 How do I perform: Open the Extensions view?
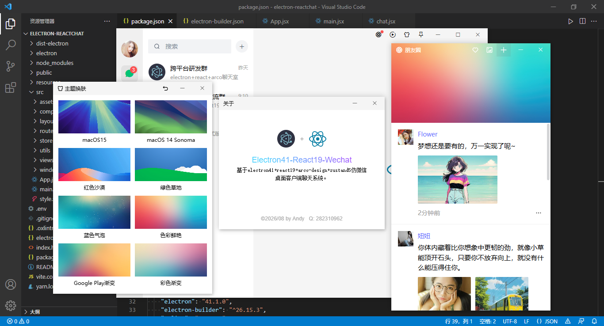coord(11,87)
